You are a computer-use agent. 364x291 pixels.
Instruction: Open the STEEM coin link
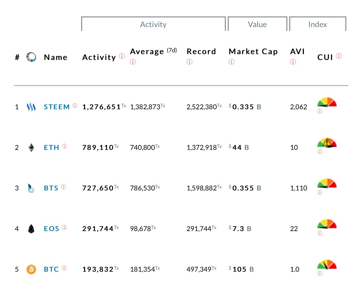[x=57, y=107]
